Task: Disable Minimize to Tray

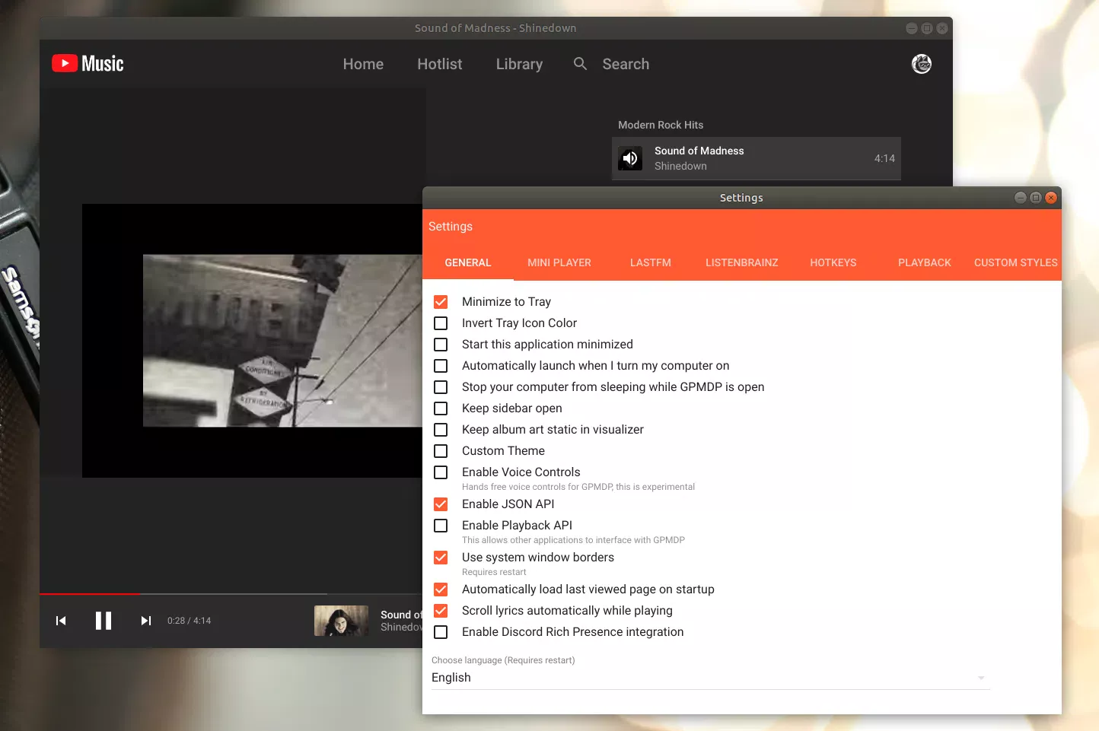Action: point(441,301)
